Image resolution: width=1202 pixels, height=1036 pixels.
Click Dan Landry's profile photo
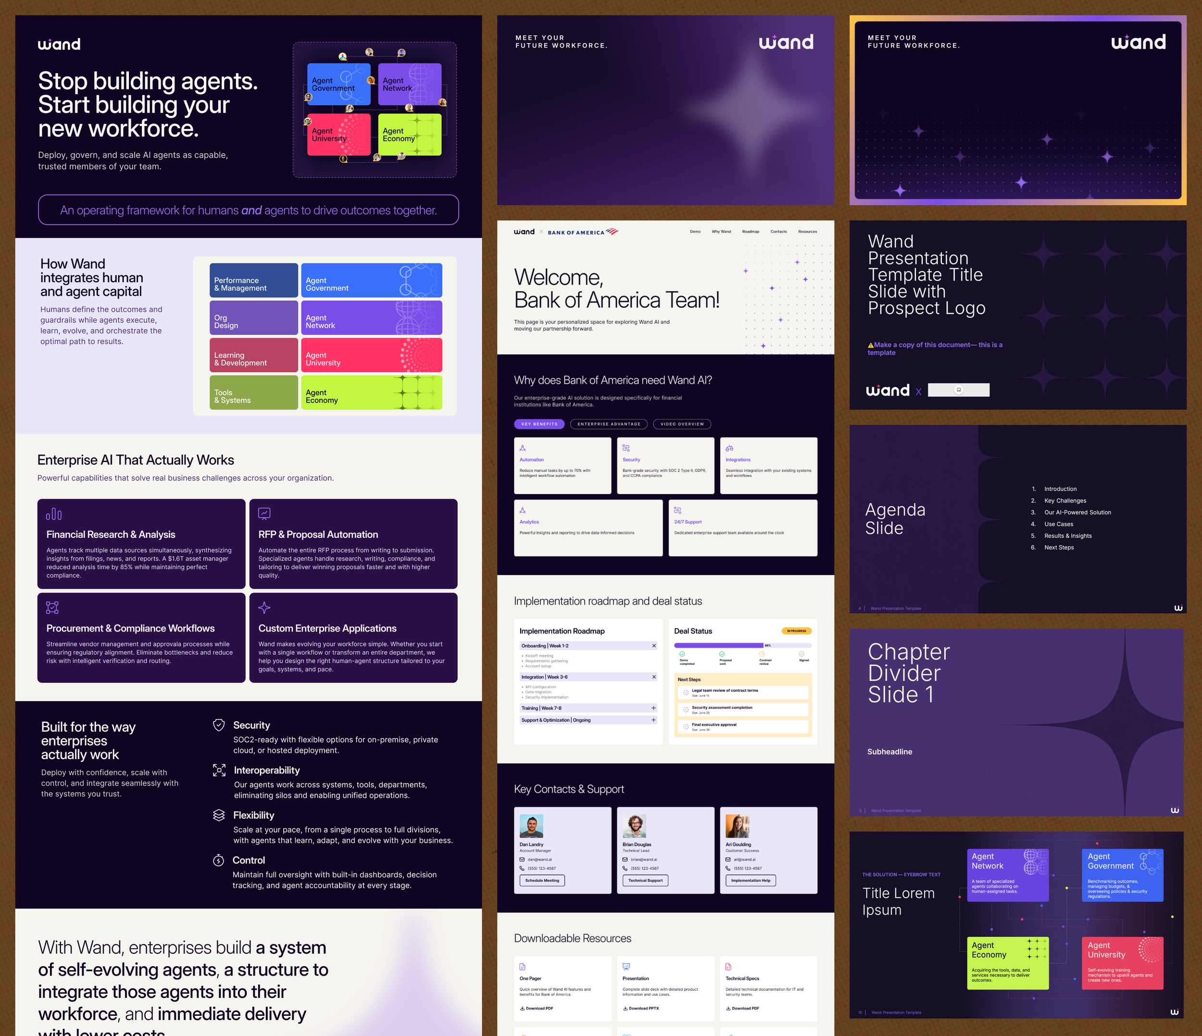click(x=531, y=826)
